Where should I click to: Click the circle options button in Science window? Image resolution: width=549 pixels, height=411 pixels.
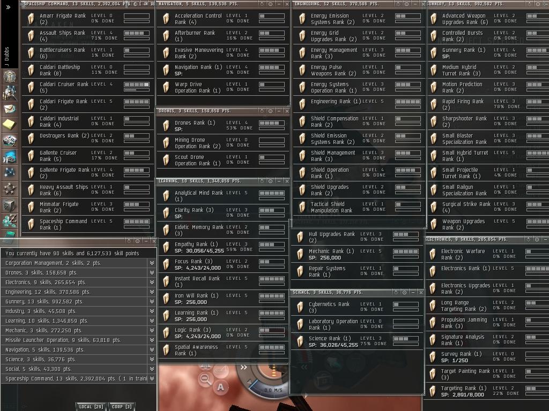tap(404, 292)
